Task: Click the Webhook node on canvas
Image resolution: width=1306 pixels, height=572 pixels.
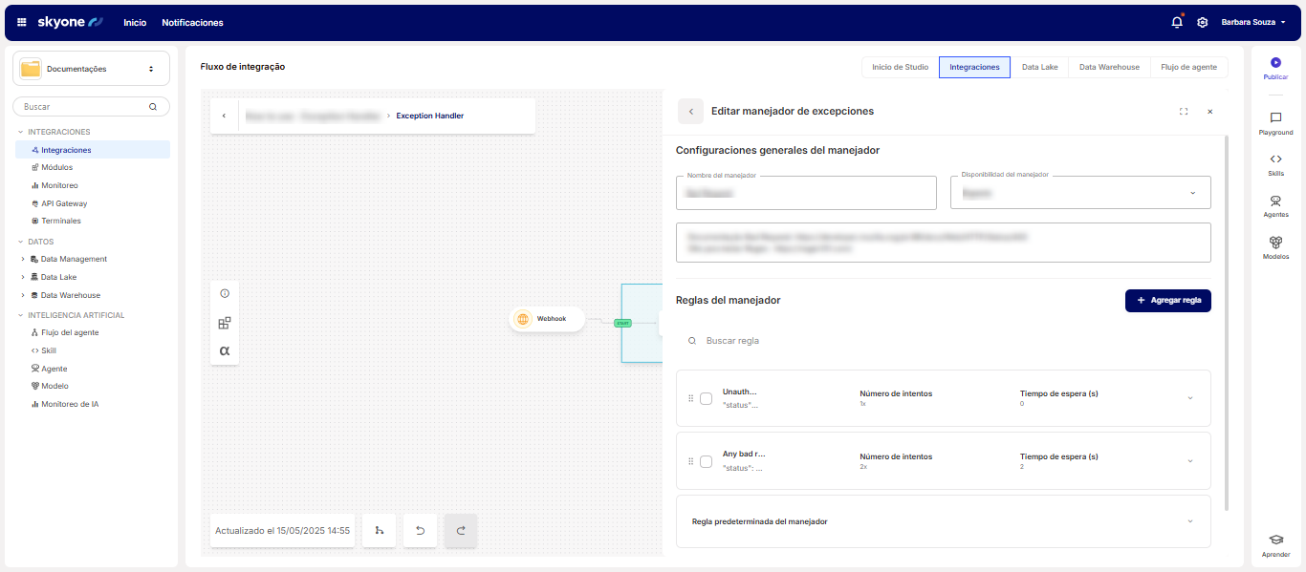Action: (x=547, y=319)
